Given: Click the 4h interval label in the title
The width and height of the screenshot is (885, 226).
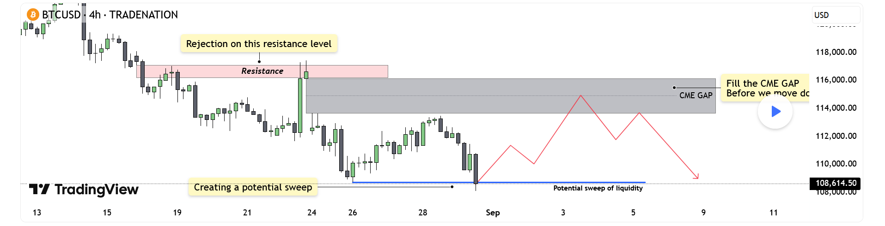Looking at the screenshot, I should [95, 15].
